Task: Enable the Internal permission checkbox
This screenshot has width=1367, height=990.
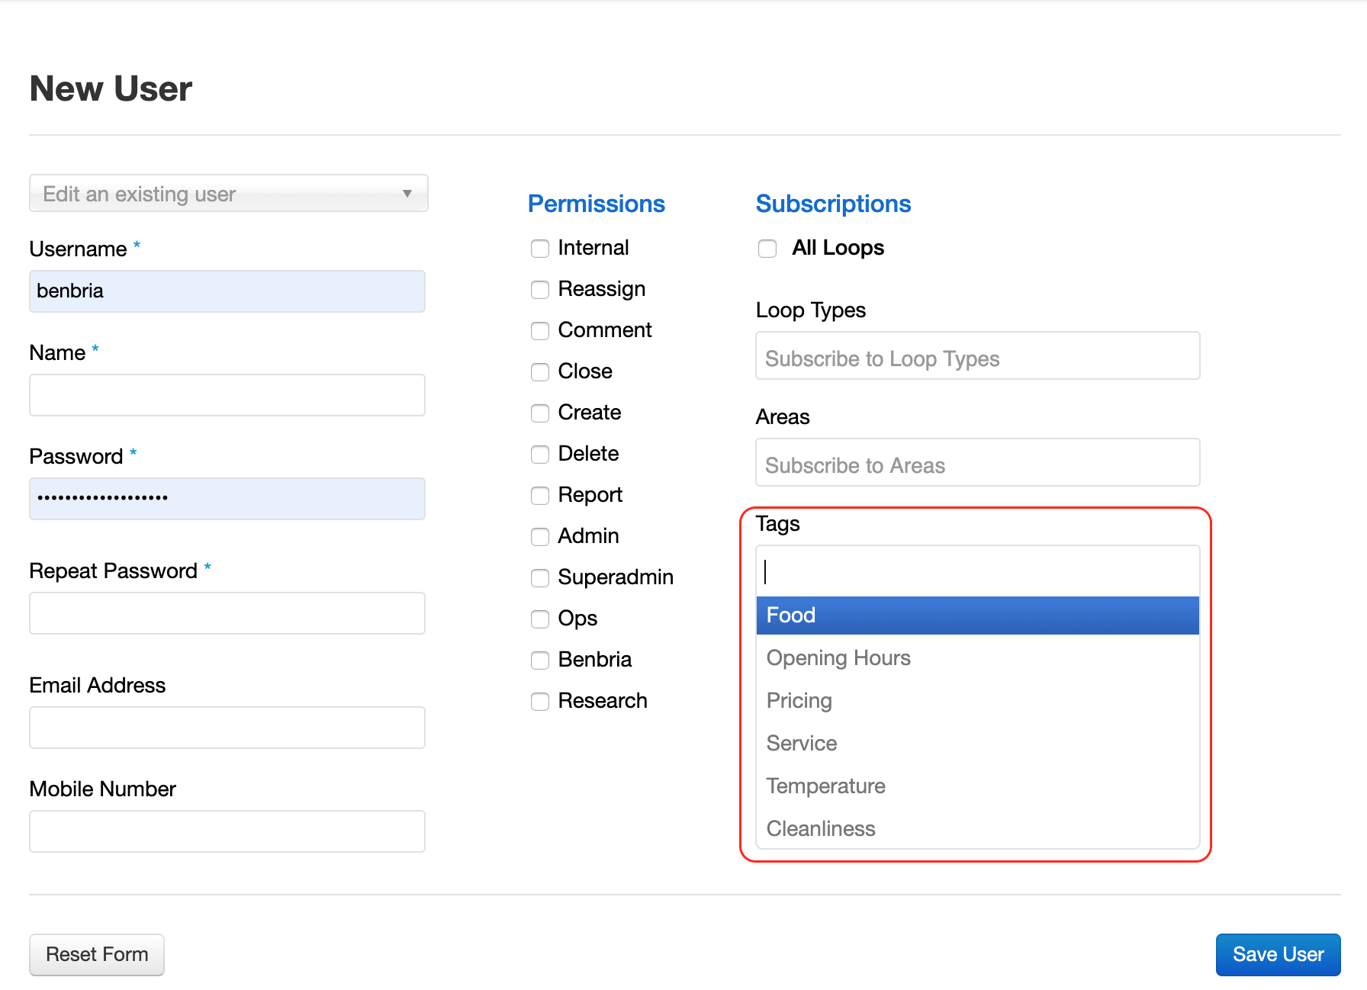Action: [x=540, y=249]
